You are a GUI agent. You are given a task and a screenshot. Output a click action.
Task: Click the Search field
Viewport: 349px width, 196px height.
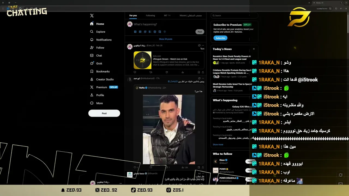click(x=234, y=16)
